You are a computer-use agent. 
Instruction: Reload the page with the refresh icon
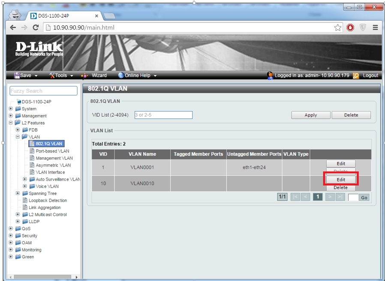[36, 27]
